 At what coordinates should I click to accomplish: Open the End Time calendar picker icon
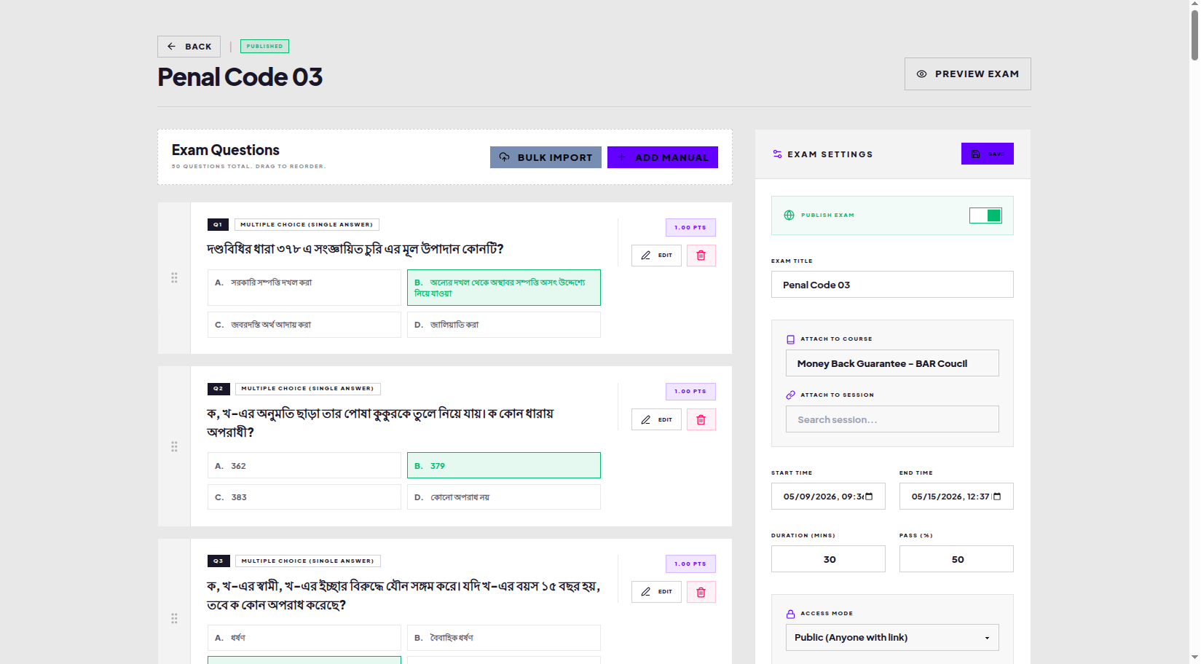click(997, 497)
